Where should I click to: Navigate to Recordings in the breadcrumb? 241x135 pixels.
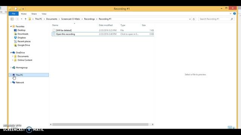tap(90, 19)
